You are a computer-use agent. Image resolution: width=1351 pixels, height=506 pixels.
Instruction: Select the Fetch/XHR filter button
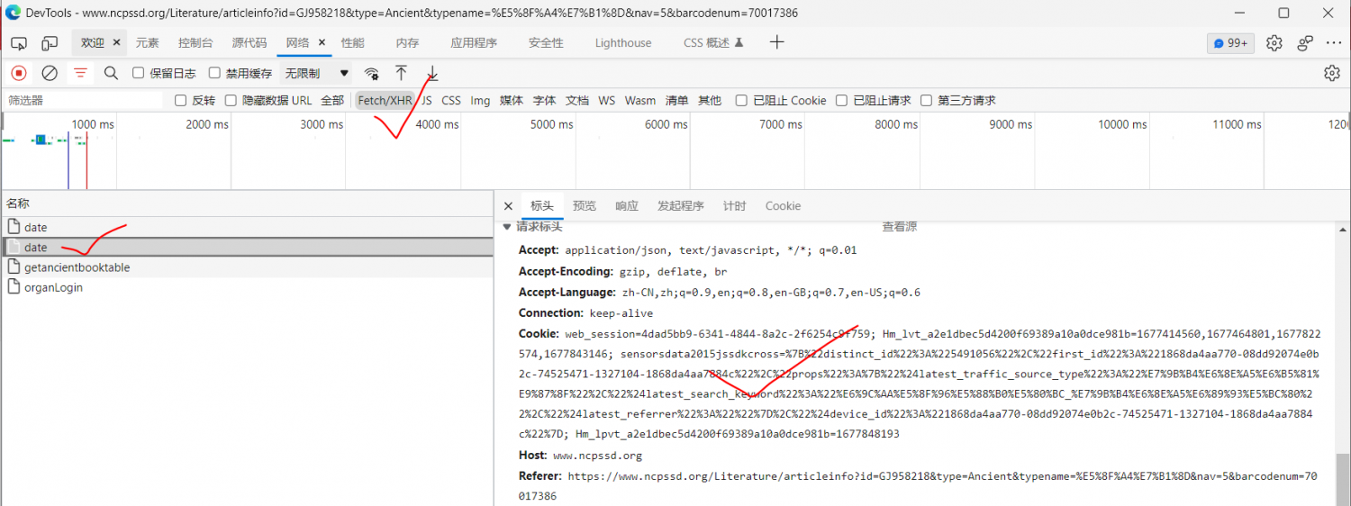pos(385,101)
